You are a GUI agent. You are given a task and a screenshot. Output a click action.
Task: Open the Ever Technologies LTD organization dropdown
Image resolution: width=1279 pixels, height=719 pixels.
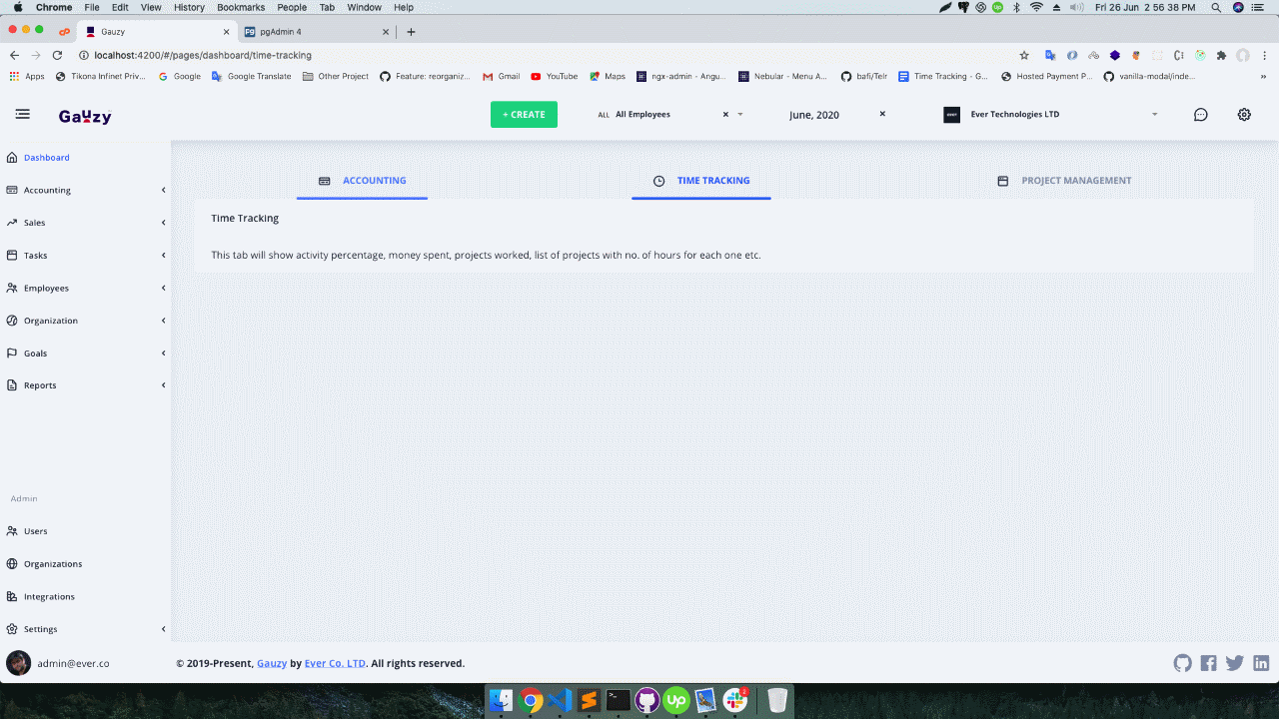click(x=1154, y=115)
